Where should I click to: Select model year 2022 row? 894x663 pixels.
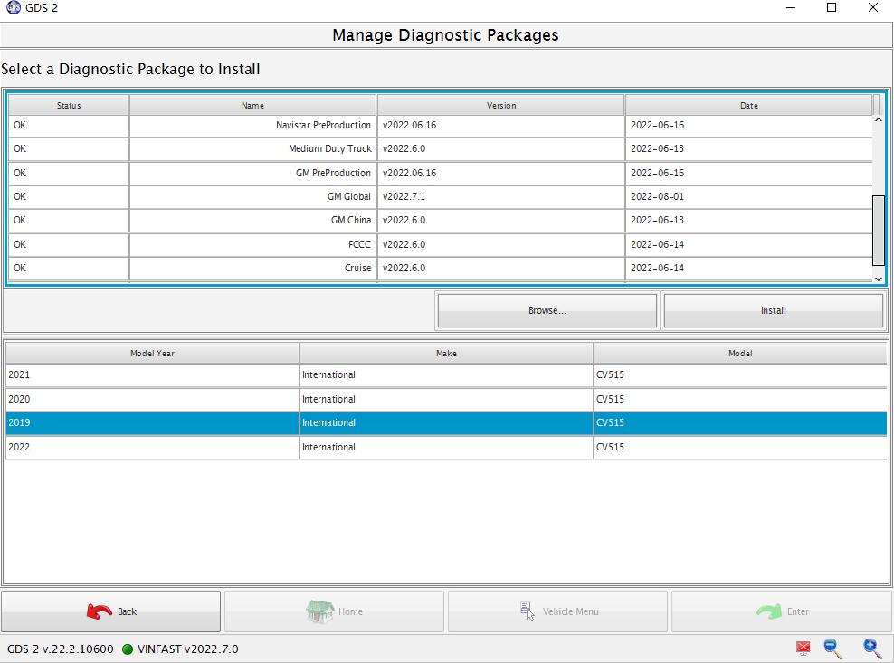(446, 447)
